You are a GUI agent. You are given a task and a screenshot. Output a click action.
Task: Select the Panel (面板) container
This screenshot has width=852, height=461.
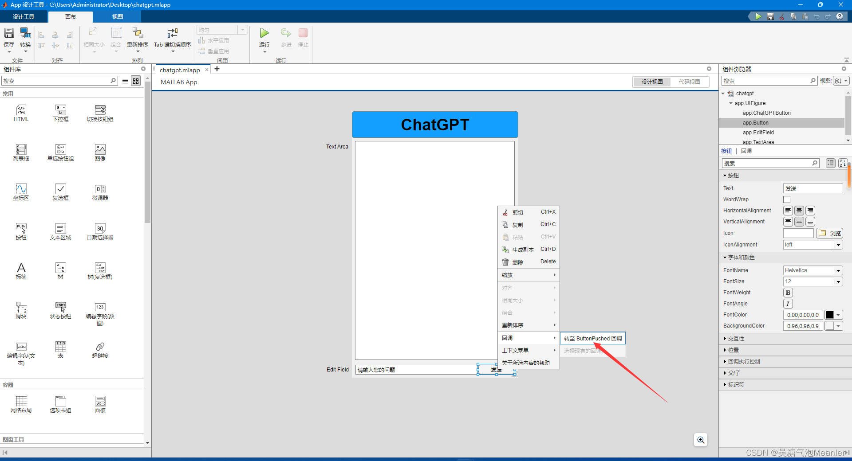coord(100,405)
